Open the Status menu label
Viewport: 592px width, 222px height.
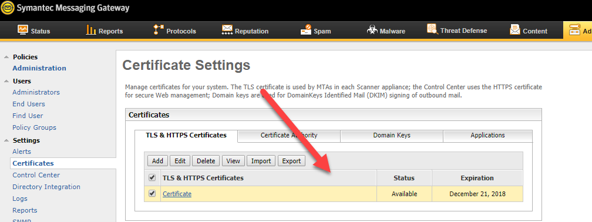point(41,31)
